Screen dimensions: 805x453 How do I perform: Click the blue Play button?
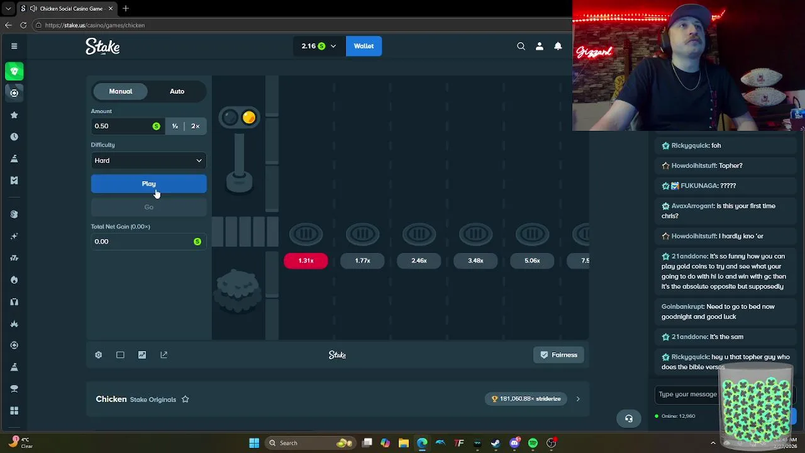[x=148, y=184]
